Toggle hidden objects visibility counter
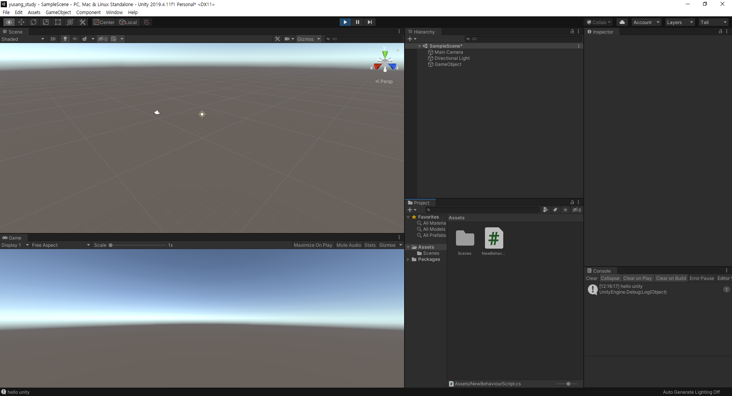This screenshot has width=732, height=396. [103, 39]
